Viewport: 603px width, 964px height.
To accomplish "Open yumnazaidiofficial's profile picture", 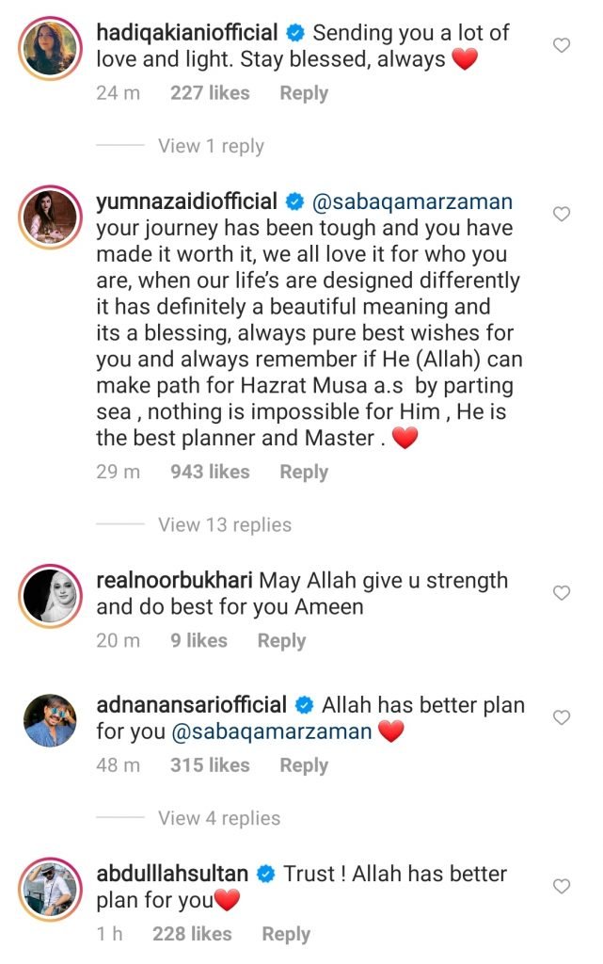I will 50,217.
